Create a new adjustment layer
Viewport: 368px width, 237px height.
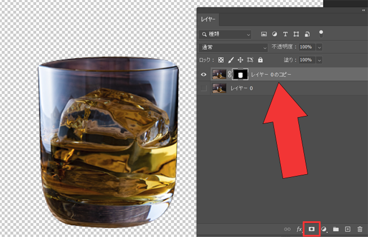[324, 229]
